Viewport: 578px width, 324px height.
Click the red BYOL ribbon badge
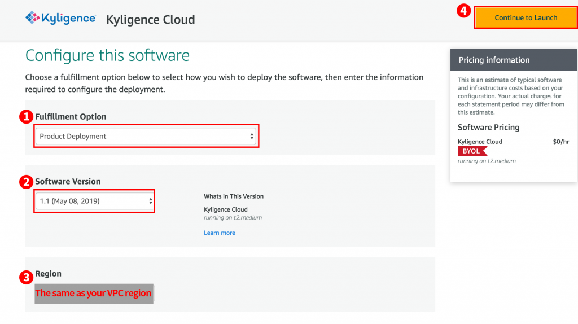click(x=471, y=151)
